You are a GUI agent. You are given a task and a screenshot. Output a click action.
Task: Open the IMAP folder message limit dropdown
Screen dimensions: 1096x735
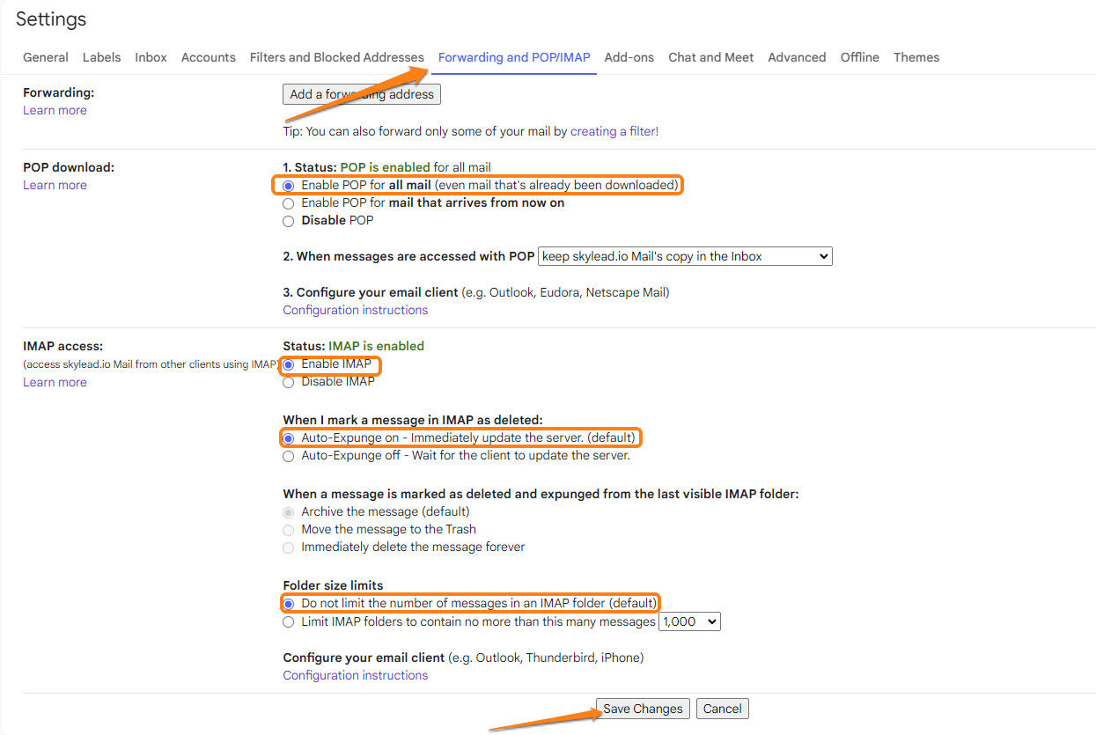tap(689, 621)
